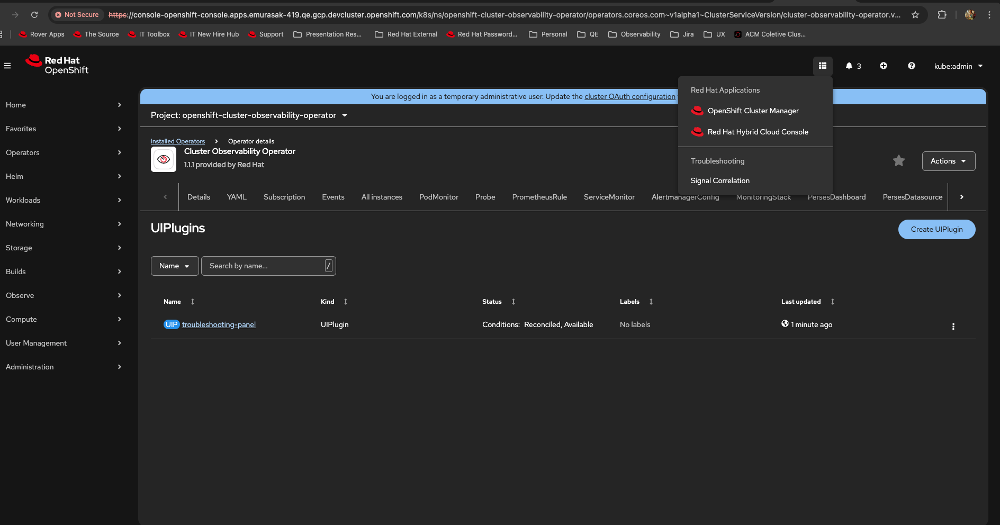Click the quick create plus icon
1000x525 pixels.
click(x=884, y=66)
